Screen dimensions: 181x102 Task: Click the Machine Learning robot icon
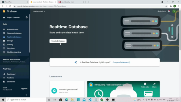4,52
